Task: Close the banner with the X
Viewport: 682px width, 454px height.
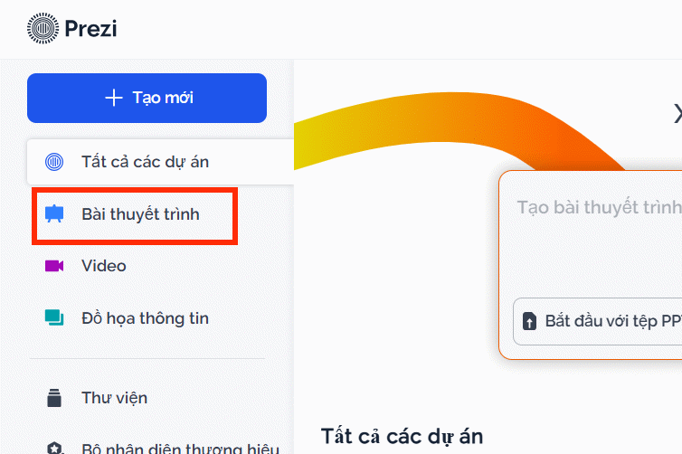Action: [677, 113]
